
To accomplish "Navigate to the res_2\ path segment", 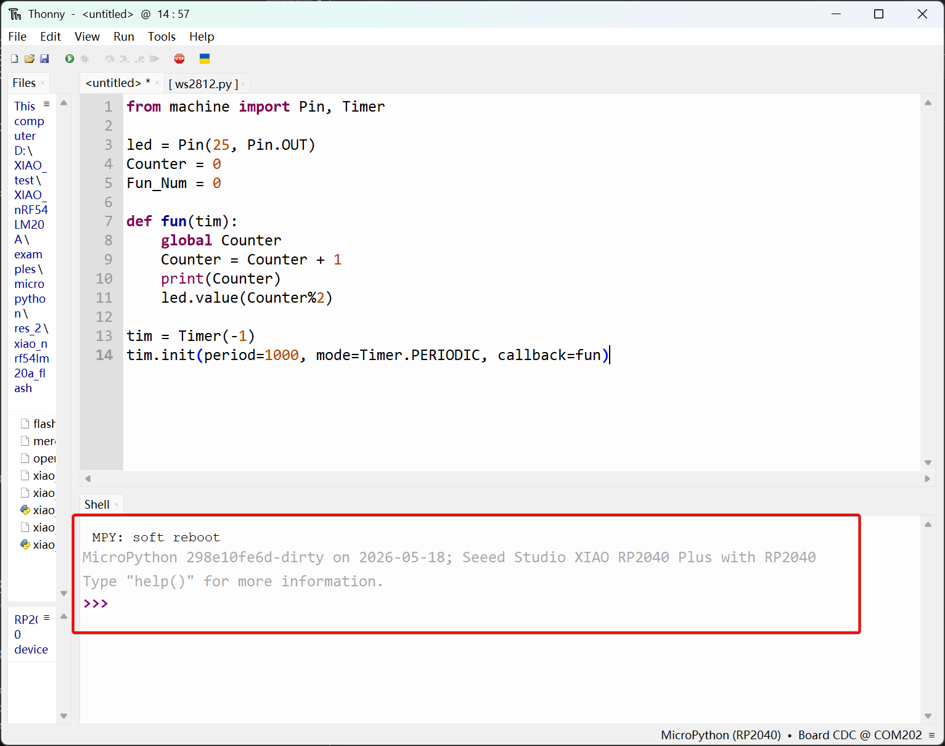I will (x=31, y=329).
